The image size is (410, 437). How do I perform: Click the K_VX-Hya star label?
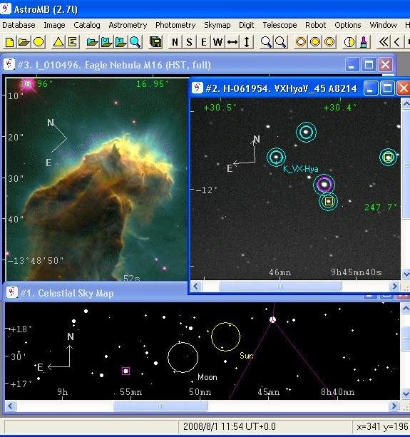click(300, 169)
